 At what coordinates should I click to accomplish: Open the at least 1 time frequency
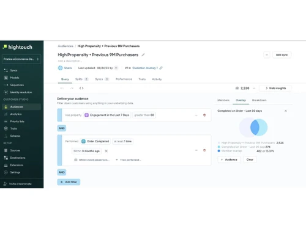[122, 141]
